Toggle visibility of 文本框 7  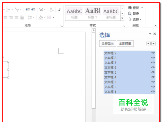tap(153, 63)
